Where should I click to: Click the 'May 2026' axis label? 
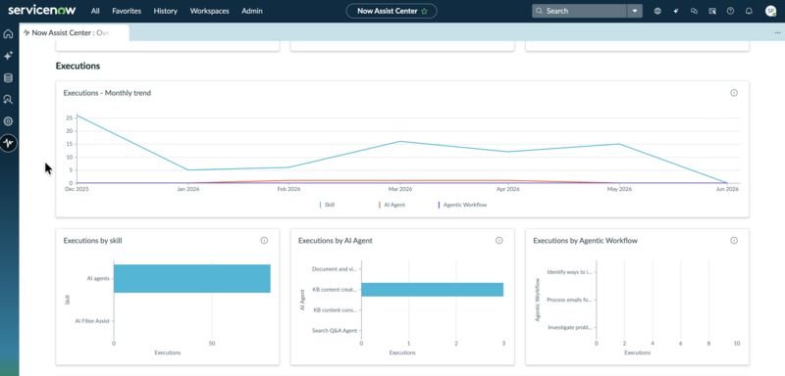[620, 189]
